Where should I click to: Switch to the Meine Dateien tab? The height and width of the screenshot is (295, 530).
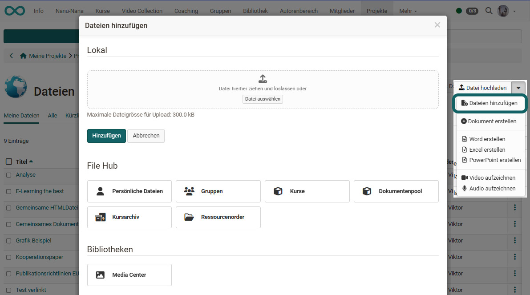point(21,115)
